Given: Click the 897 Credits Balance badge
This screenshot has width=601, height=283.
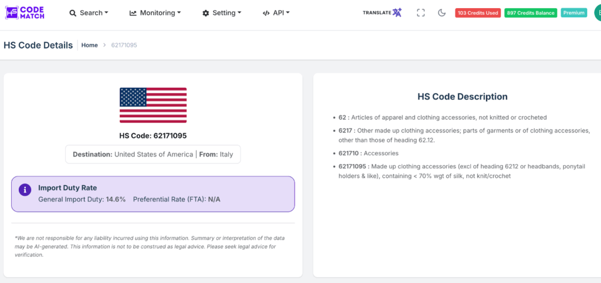Looking at the screenshot, I should 530,13.
